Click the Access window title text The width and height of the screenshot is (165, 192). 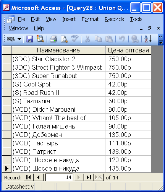pos(70,8)
